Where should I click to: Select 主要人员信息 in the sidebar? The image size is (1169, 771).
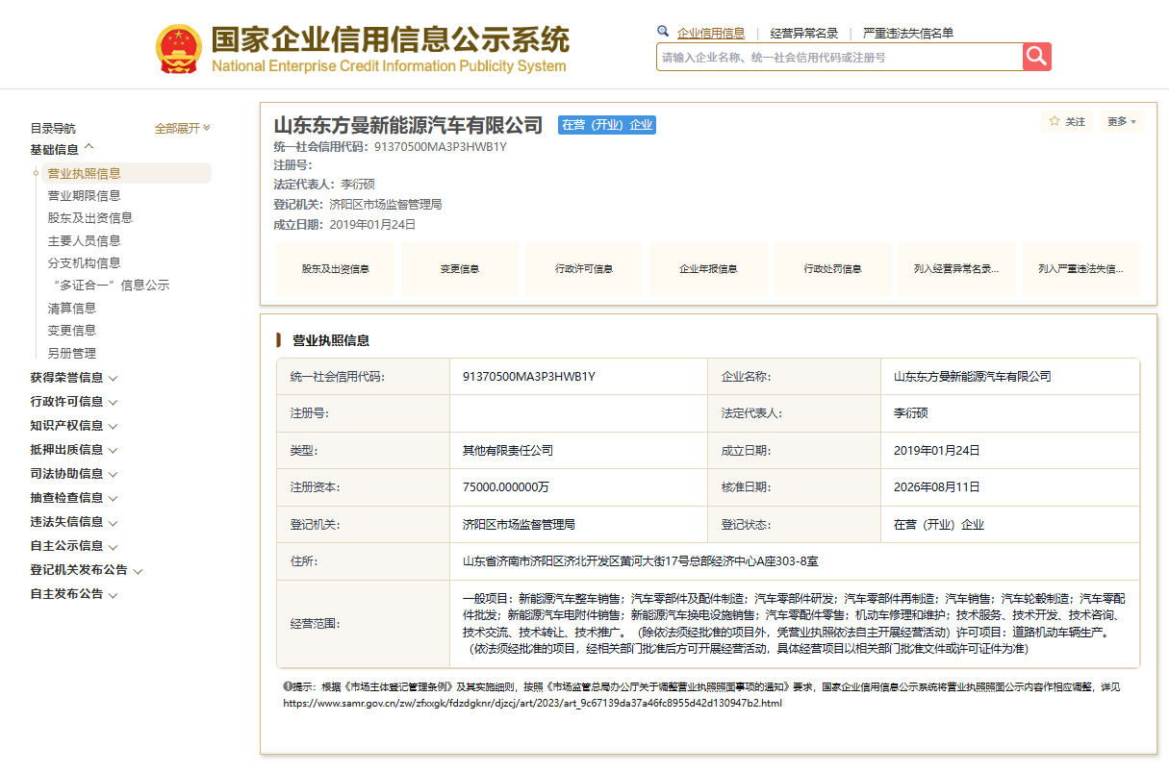(x=85, y=240)
